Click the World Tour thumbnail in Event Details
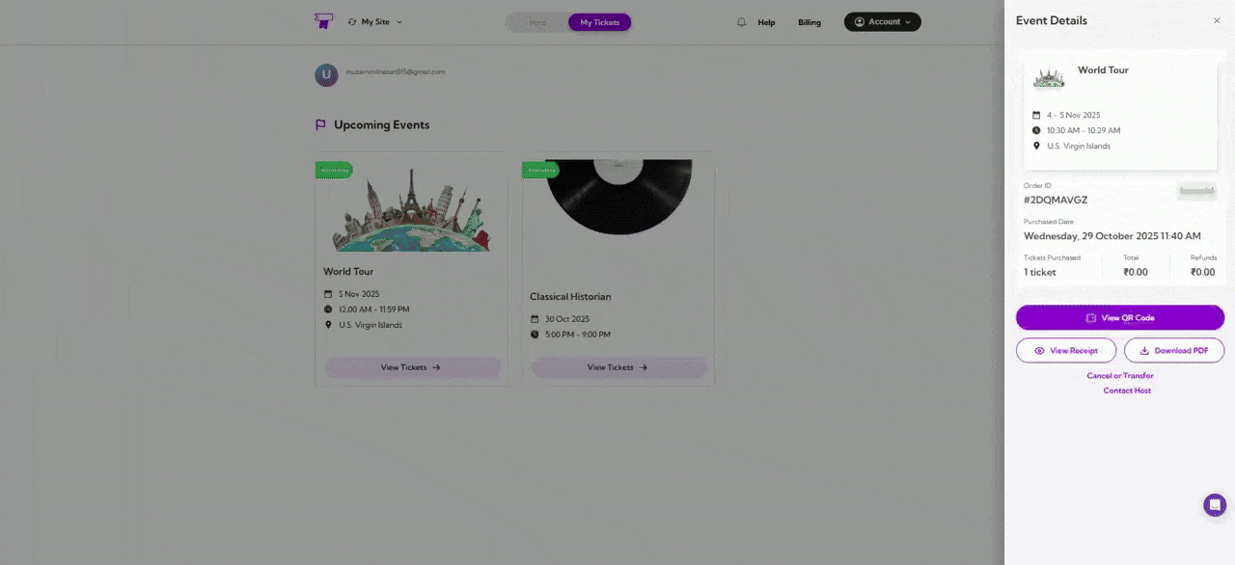This screenshot has width=1235, height=565. [1049, 78]
